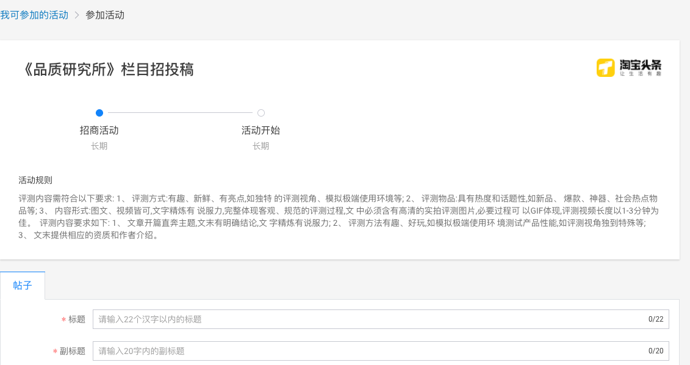
Task: Click the 招商活动 step label
Action: [99, 130]
